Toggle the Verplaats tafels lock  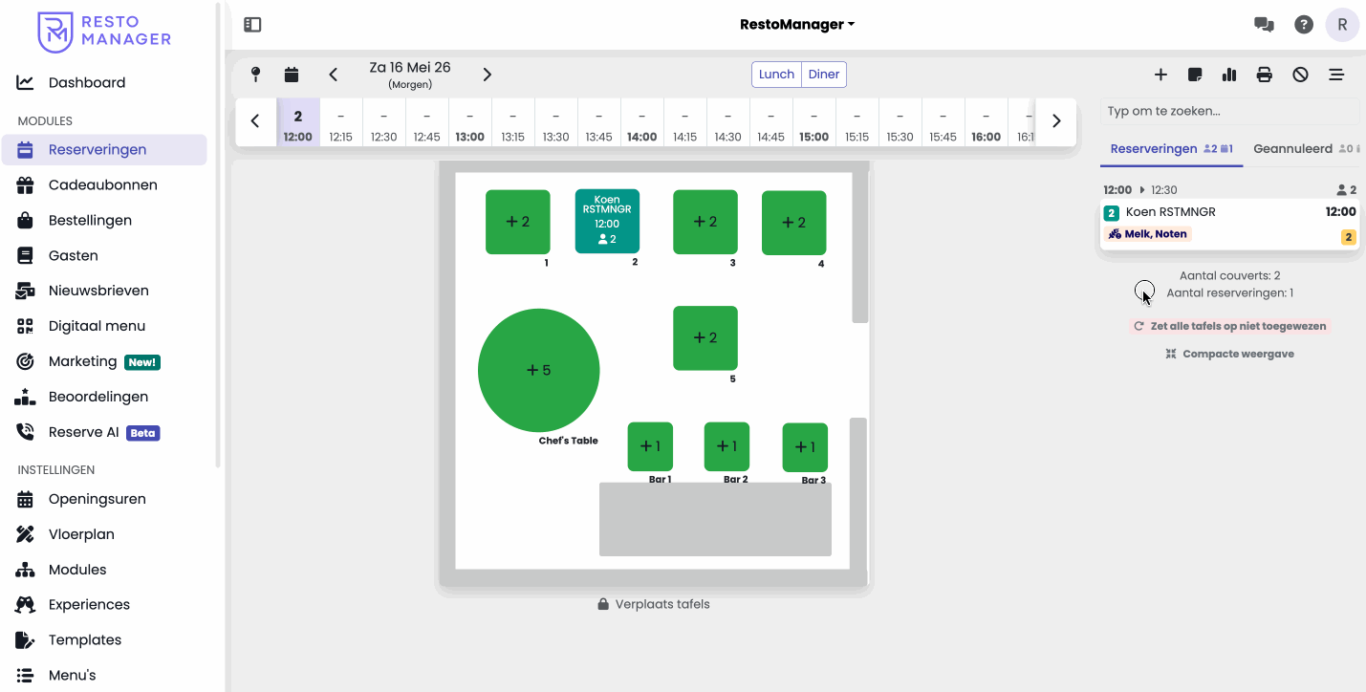pos(654,604)
